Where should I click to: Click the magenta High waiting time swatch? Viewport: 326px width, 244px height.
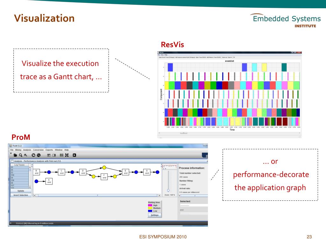(x=150, y=205)
